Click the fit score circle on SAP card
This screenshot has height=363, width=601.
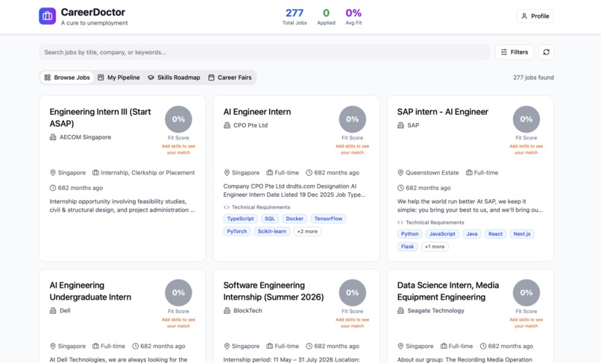(526, 119)
